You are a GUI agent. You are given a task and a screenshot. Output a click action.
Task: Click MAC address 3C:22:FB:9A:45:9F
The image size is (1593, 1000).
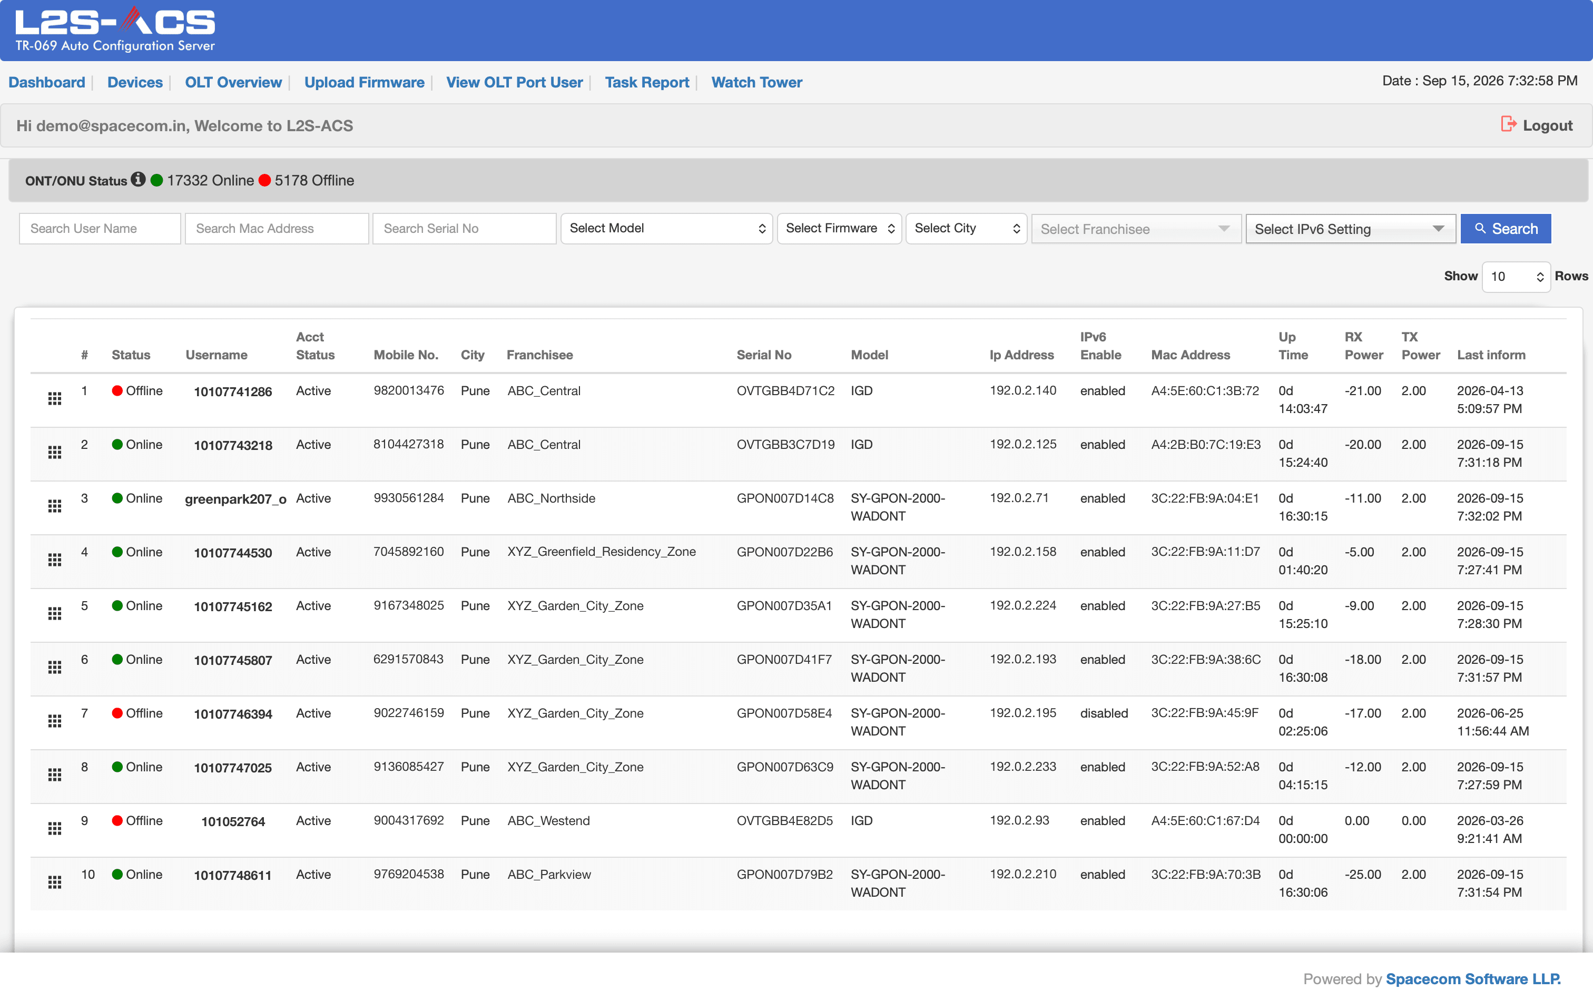pos(1205,713)
